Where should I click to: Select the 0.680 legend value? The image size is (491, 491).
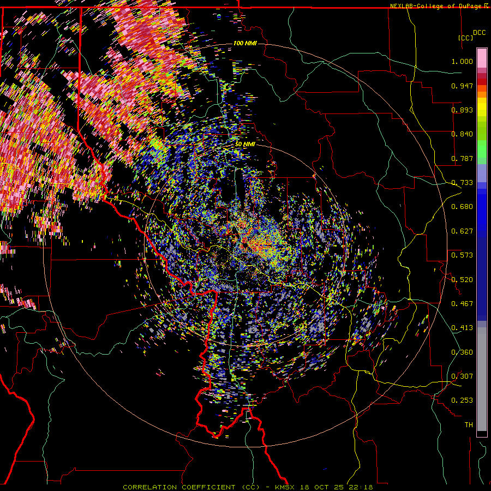(462, 207)
